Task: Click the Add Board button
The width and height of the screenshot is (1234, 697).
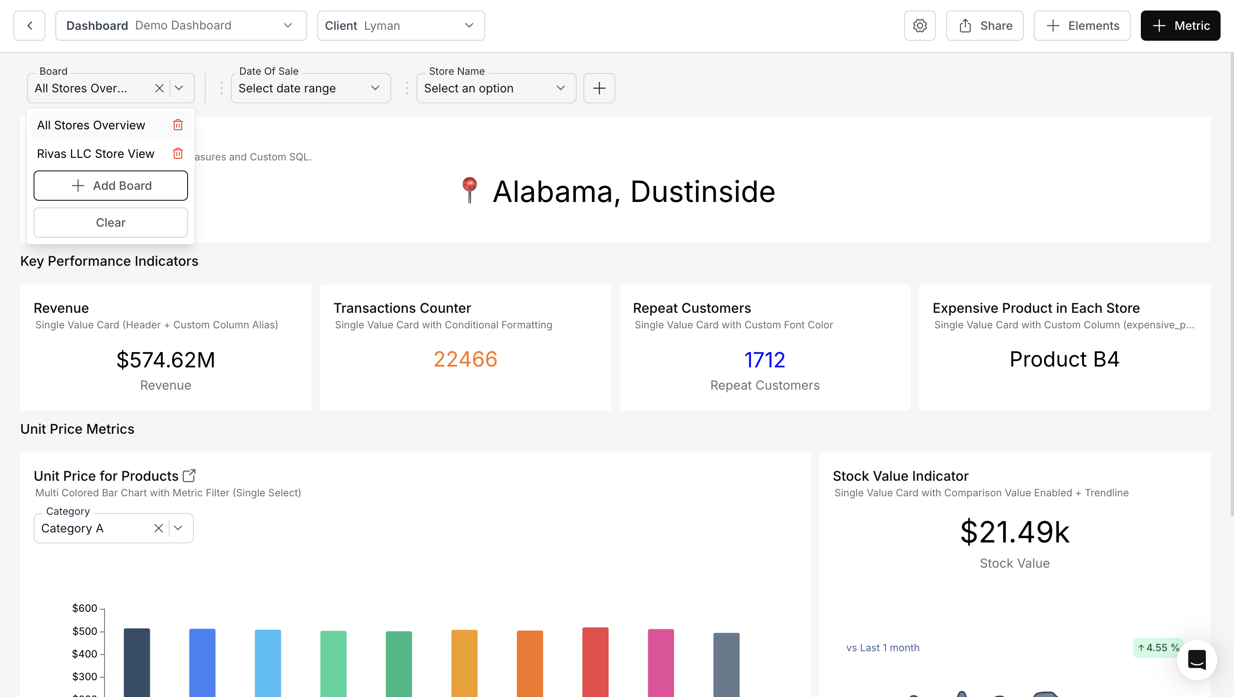Action: pos(111,185)
